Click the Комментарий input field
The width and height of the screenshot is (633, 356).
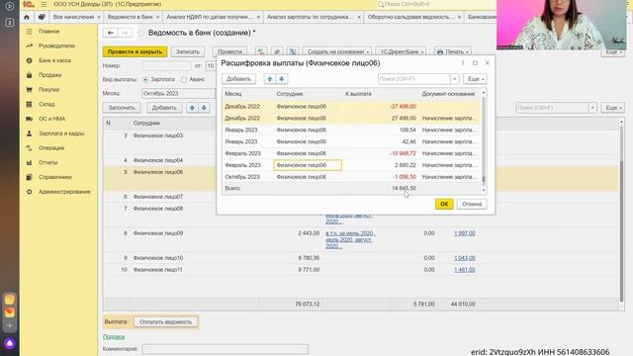[225, 349]
